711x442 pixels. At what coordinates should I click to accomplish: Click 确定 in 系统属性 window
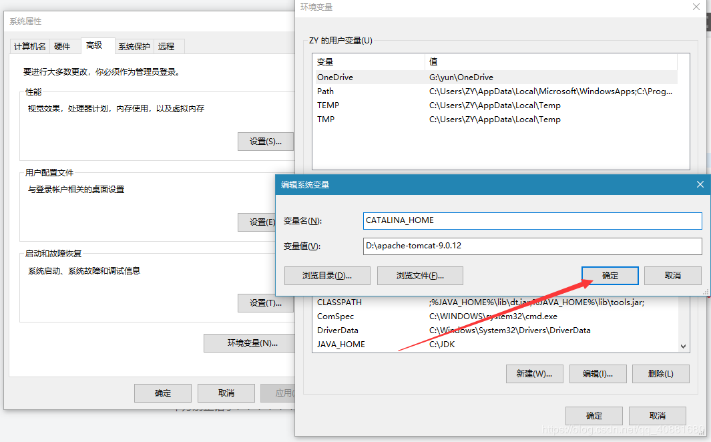coord(163,393)
